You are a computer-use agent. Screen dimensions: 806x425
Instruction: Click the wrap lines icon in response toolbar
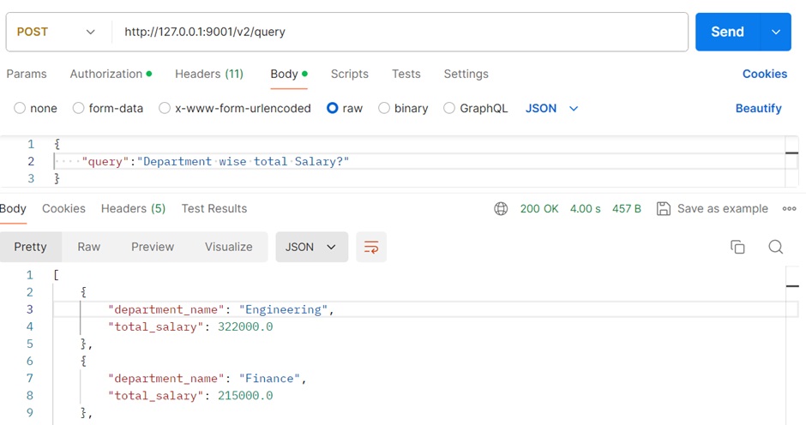pos(371,247)
